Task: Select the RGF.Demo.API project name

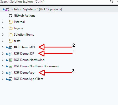Action: (25, 47)
